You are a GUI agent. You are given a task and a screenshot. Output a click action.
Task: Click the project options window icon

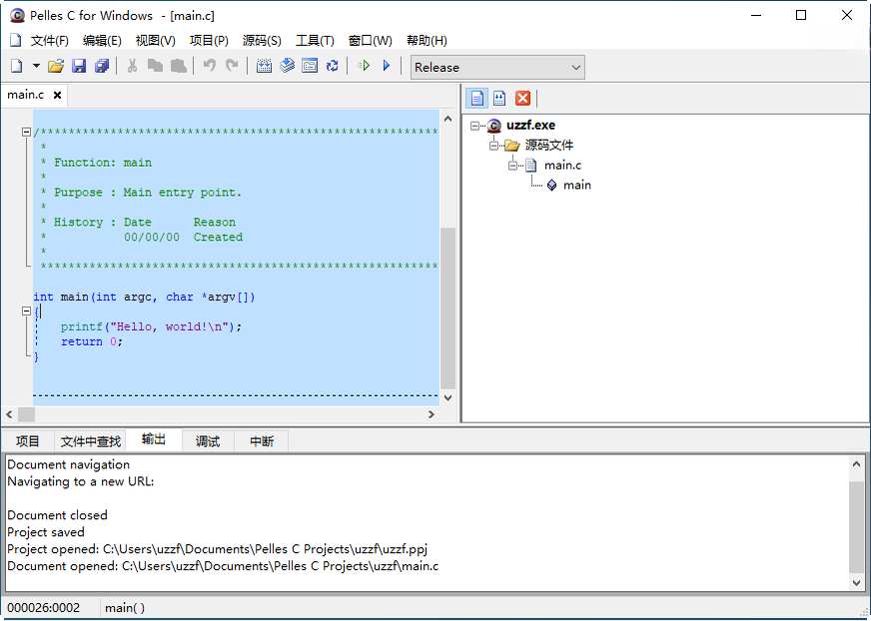click(310, 66)
